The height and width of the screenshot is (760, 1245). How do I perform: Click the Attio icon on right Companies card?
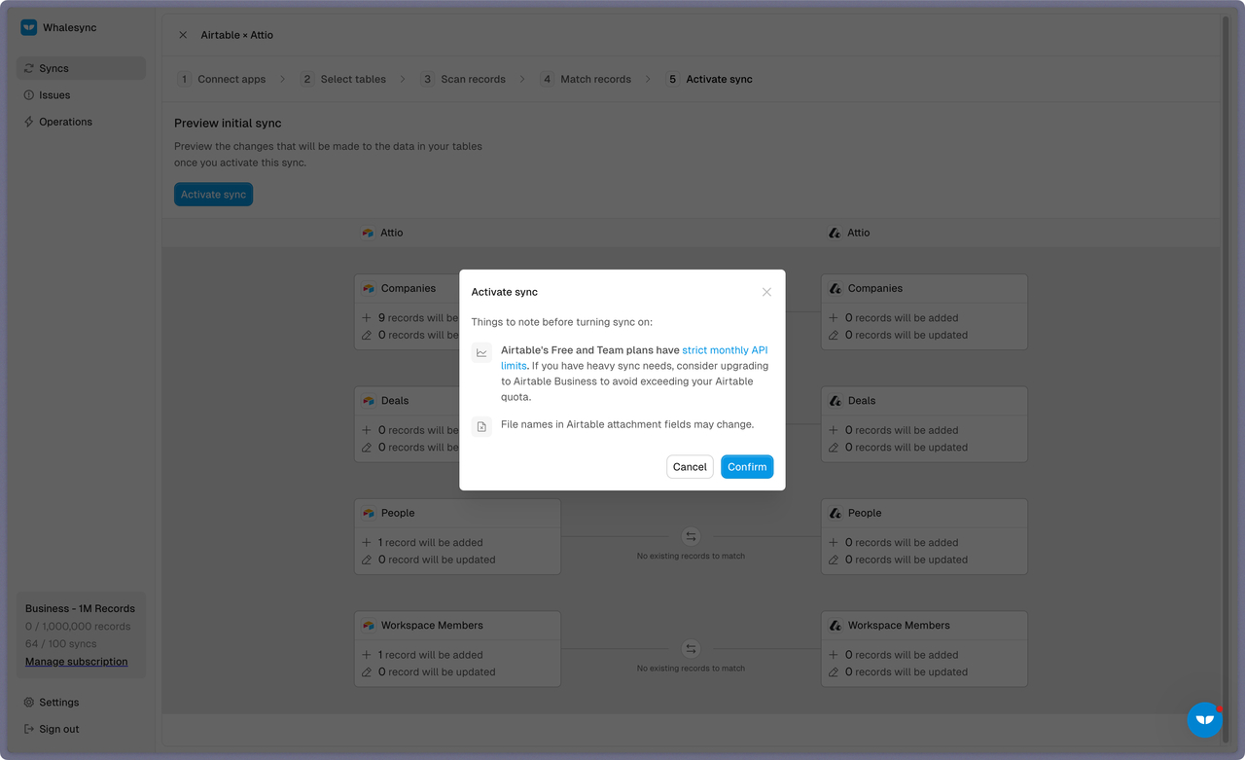(x=835, y=289)
